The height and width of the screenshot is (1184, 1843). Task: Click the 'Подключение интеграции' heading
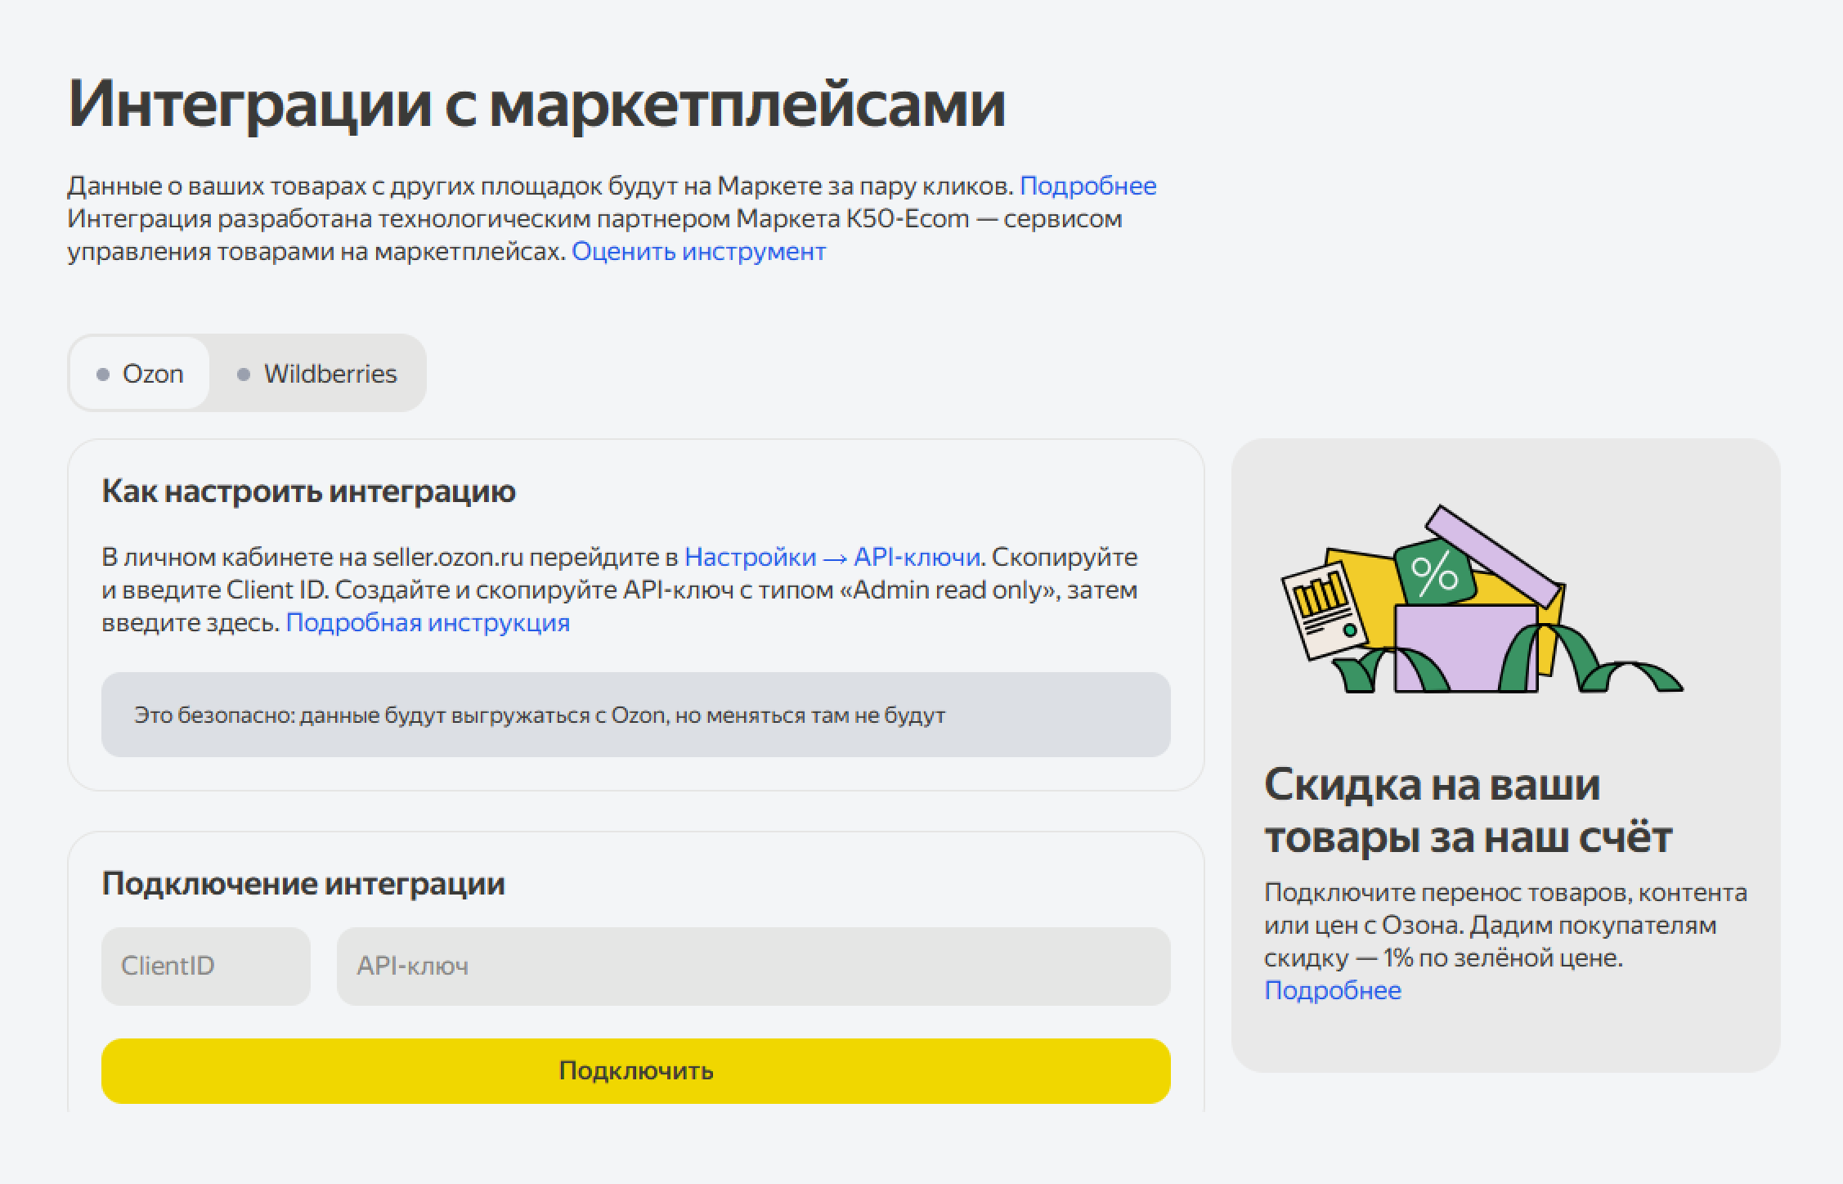pos(303,884)
